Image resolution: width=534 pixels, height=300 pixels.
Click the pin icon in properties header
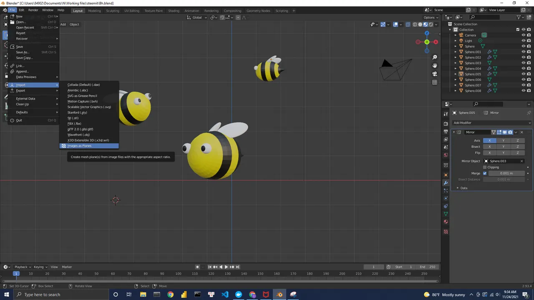(529, 113)
